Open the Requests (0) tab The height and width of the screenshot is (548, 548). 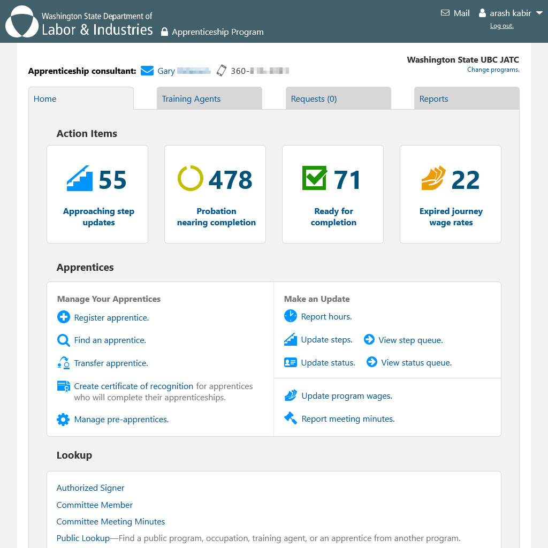pyautogui.click(x=338, y=98)
